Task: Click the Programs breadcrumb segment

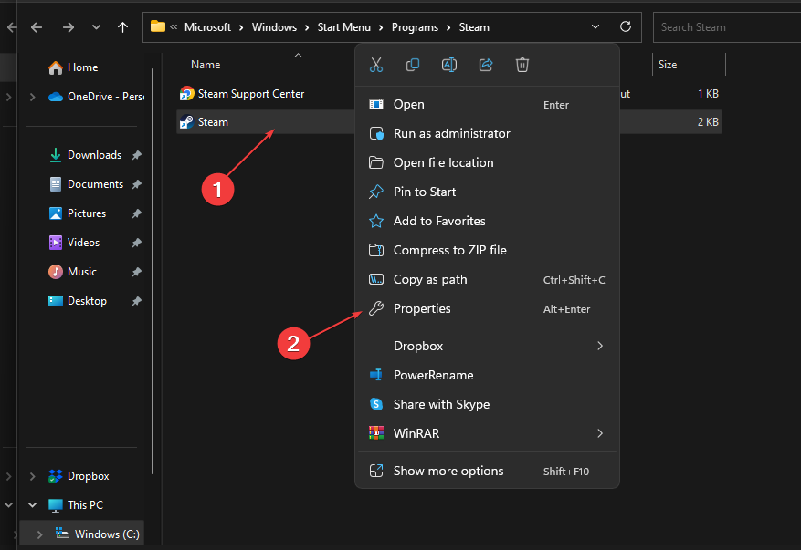Action: tap(415, 27)
